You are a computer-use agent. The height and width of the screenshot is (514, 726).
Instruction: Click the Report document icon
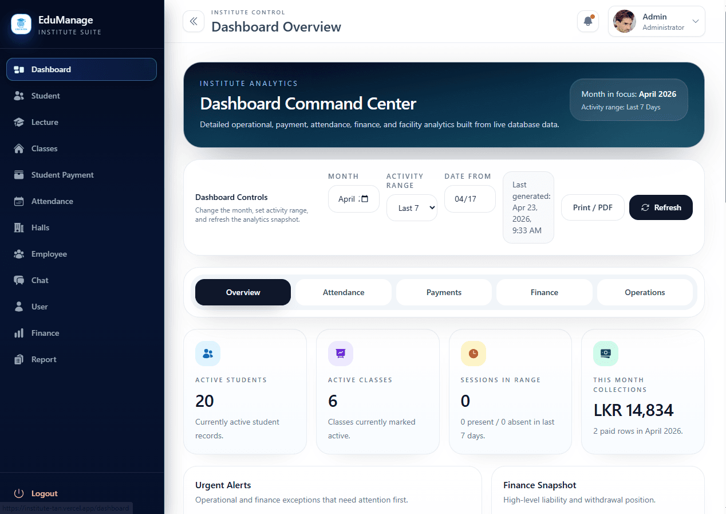[19, 359]
